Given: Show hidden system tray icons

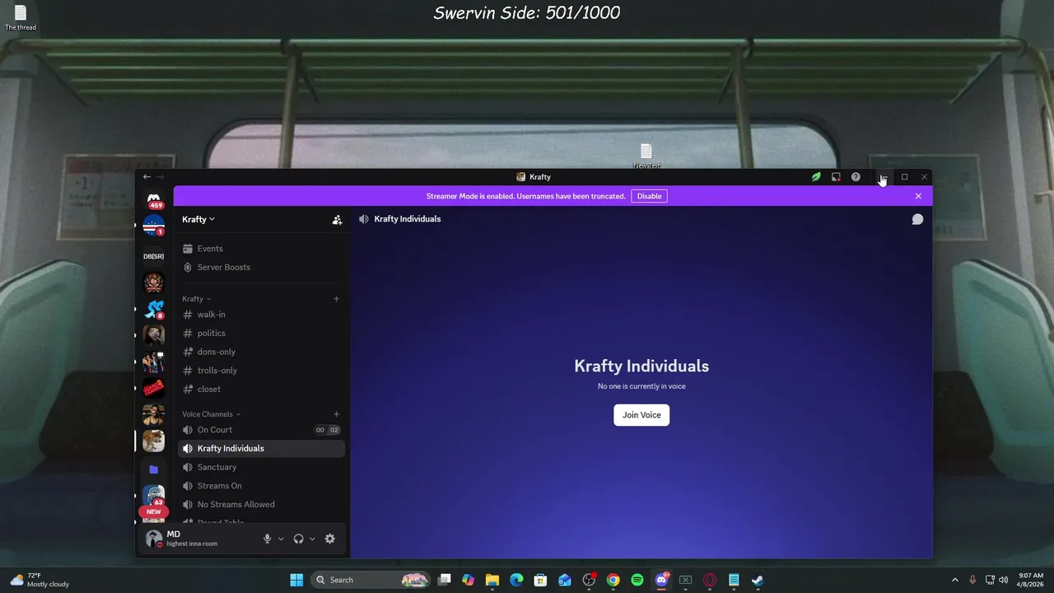Looking at the screenshot, I should [955, 580].
